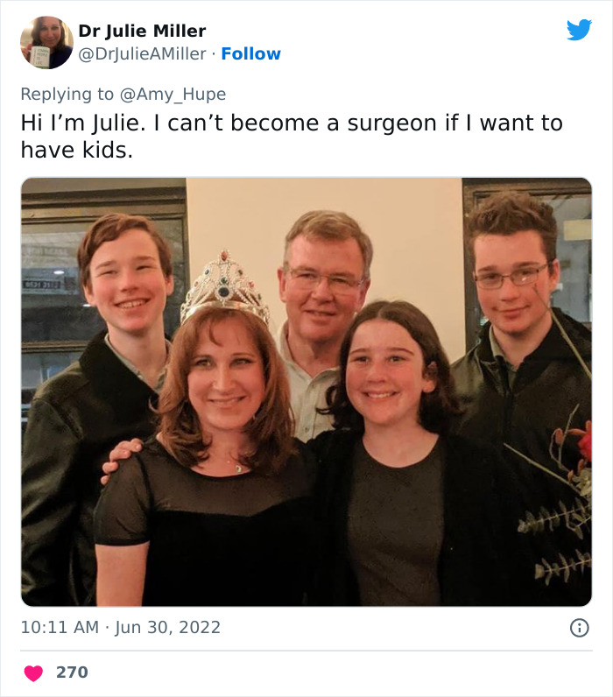
Task: Open the tweet info circle icon
Action: (579, 628)
